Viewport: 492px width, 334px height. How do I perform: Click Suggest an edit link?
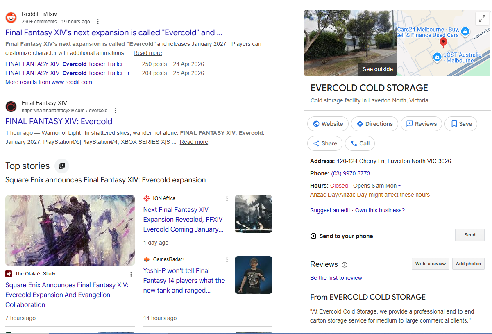point(330,210)
